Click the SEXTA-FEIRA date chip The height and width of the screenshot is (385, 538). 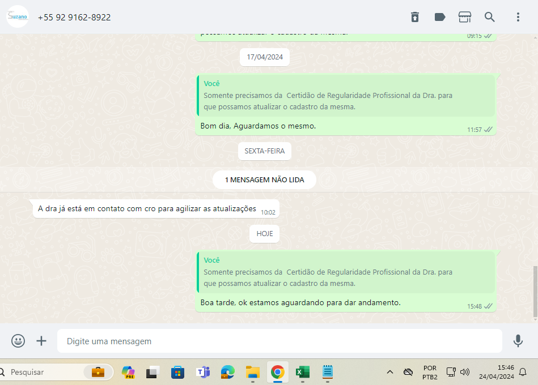coord(265,151)
